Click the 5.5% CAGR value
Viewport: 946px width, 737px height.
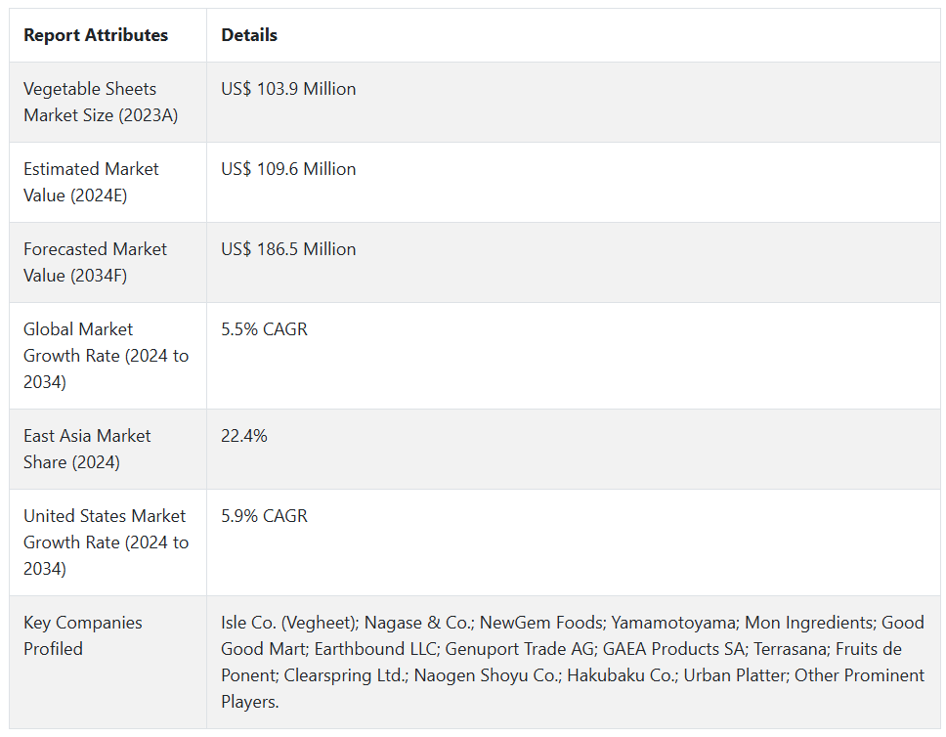[x=264, y=329]
